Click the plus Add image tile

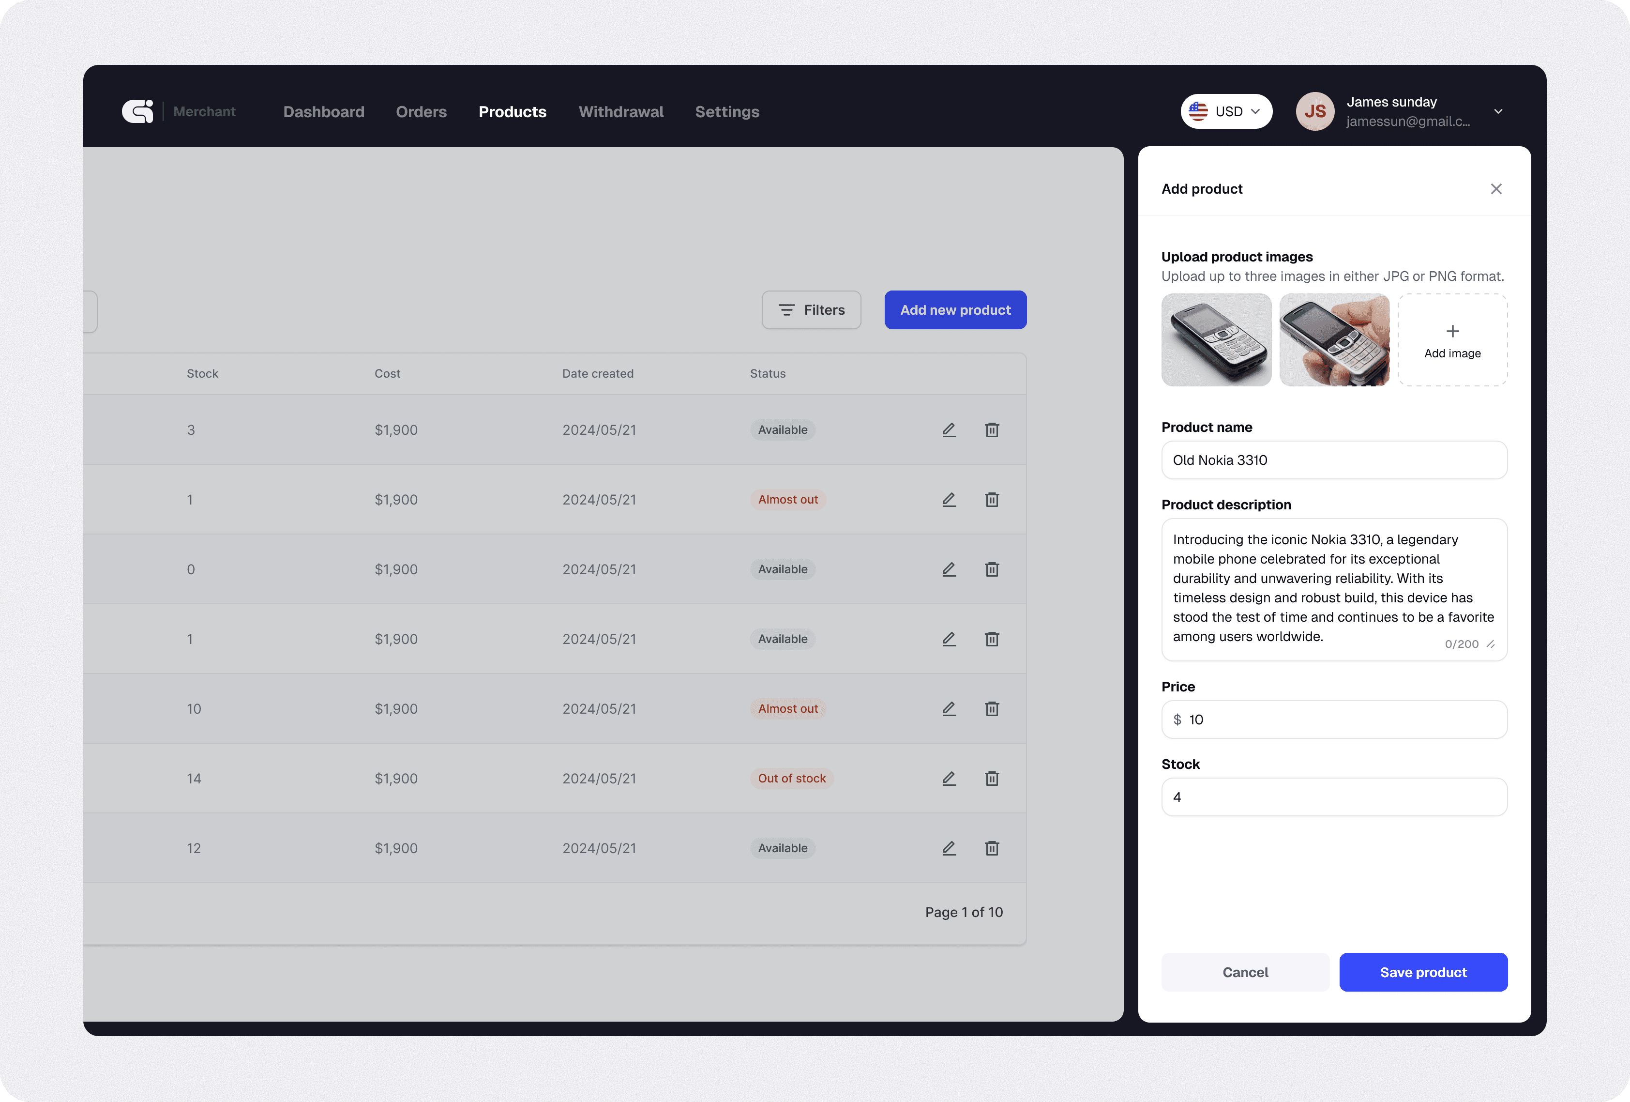[x=1452, y=340]
